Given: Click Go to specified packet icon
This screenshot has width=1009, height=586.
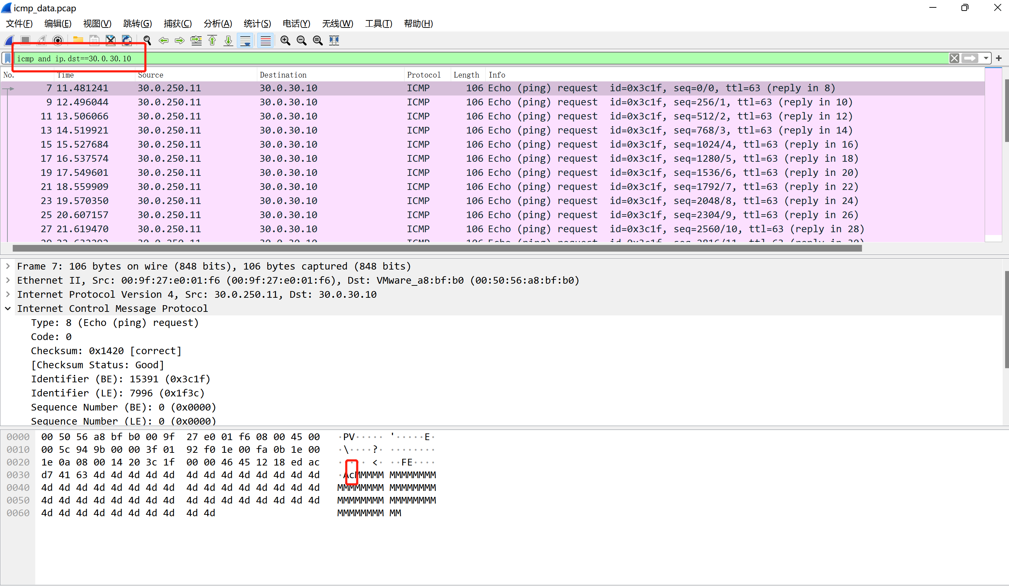Looking at the screenshot, I should 196,41.
